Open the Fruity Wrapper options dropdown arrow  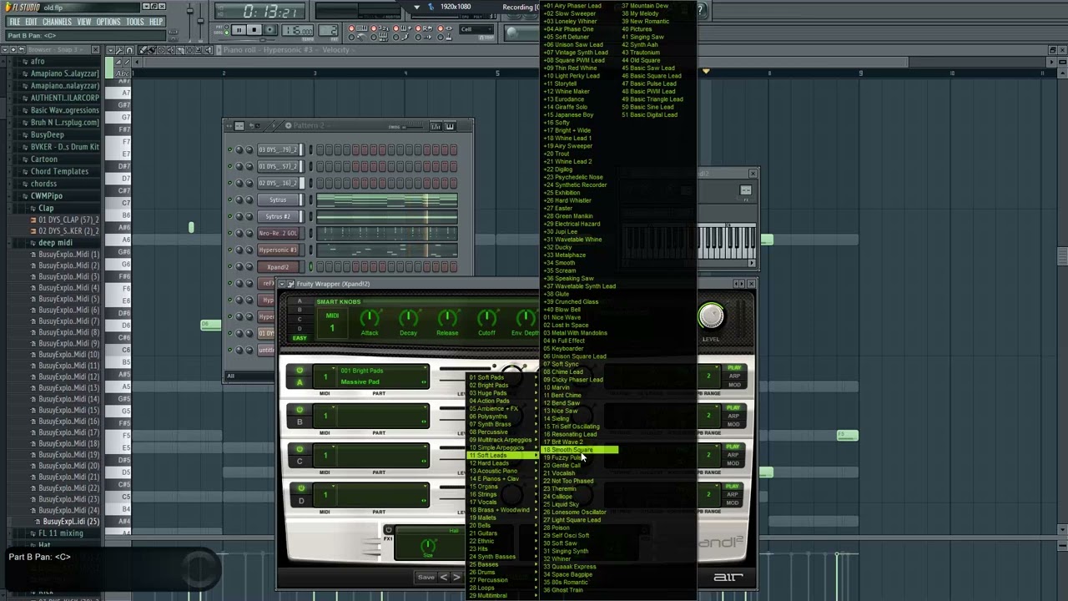[281, 284]
